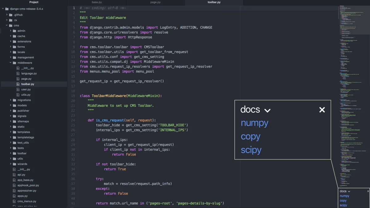Click the Project panel header
370x208 pixels.
pos(34,2)
